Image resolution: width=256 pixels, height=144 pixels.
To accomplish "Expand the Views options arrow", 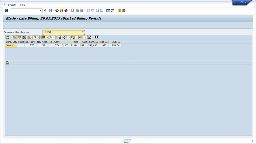I will tap(69, 37).
